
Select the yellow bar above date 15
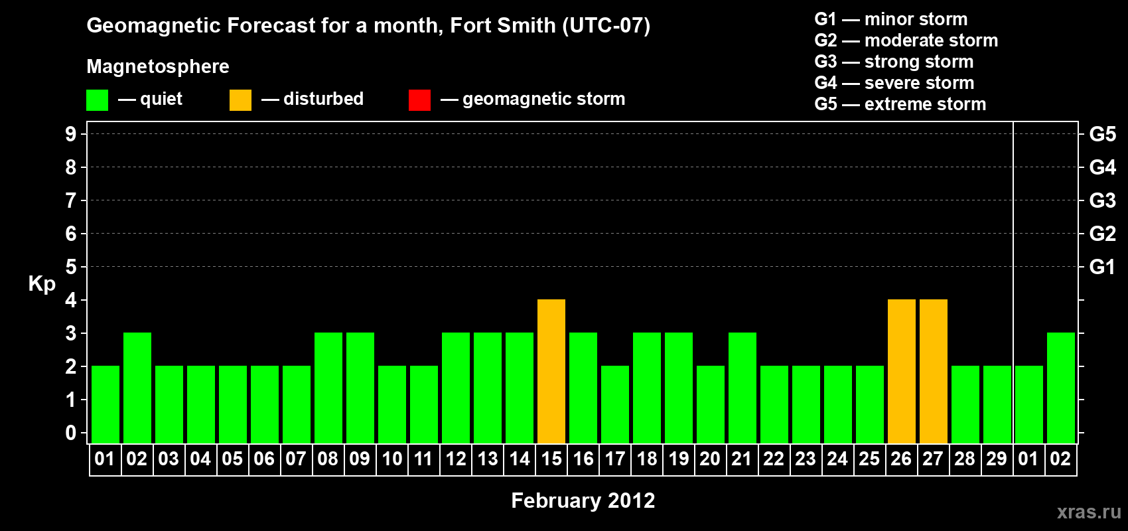coord(551,372)
